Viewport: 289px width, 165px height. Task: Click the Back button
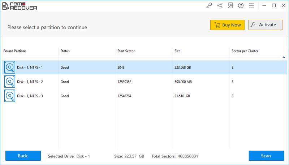tap(23, 156)
